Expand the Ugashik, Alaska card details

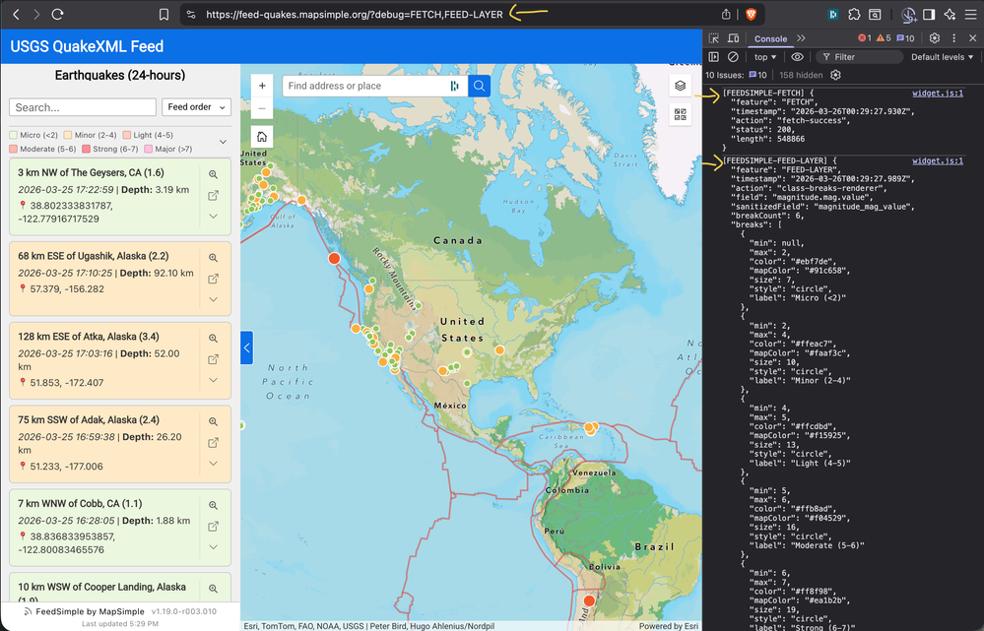coord(214,299)
